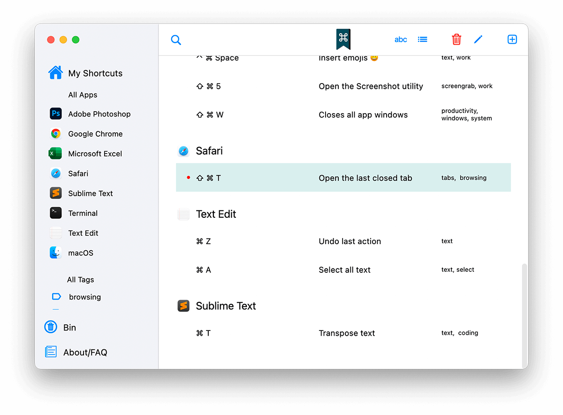The image size is (563, 415).
Task: Click the vertical scrollbar thumb
Action: point(525,316)
